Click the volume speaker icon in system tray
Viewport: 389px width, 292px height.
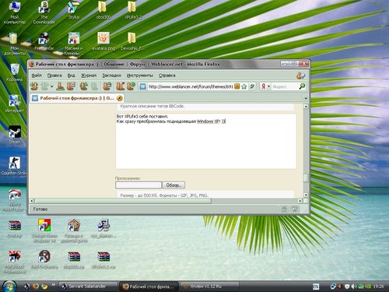tap(353, 287)
